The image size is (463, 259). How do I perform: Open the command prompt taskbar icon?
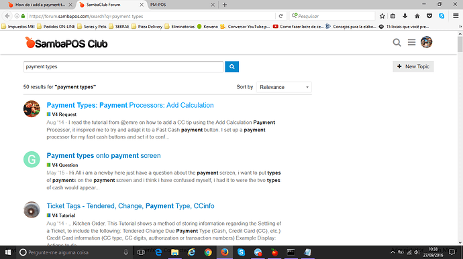(x=291, y=252)
